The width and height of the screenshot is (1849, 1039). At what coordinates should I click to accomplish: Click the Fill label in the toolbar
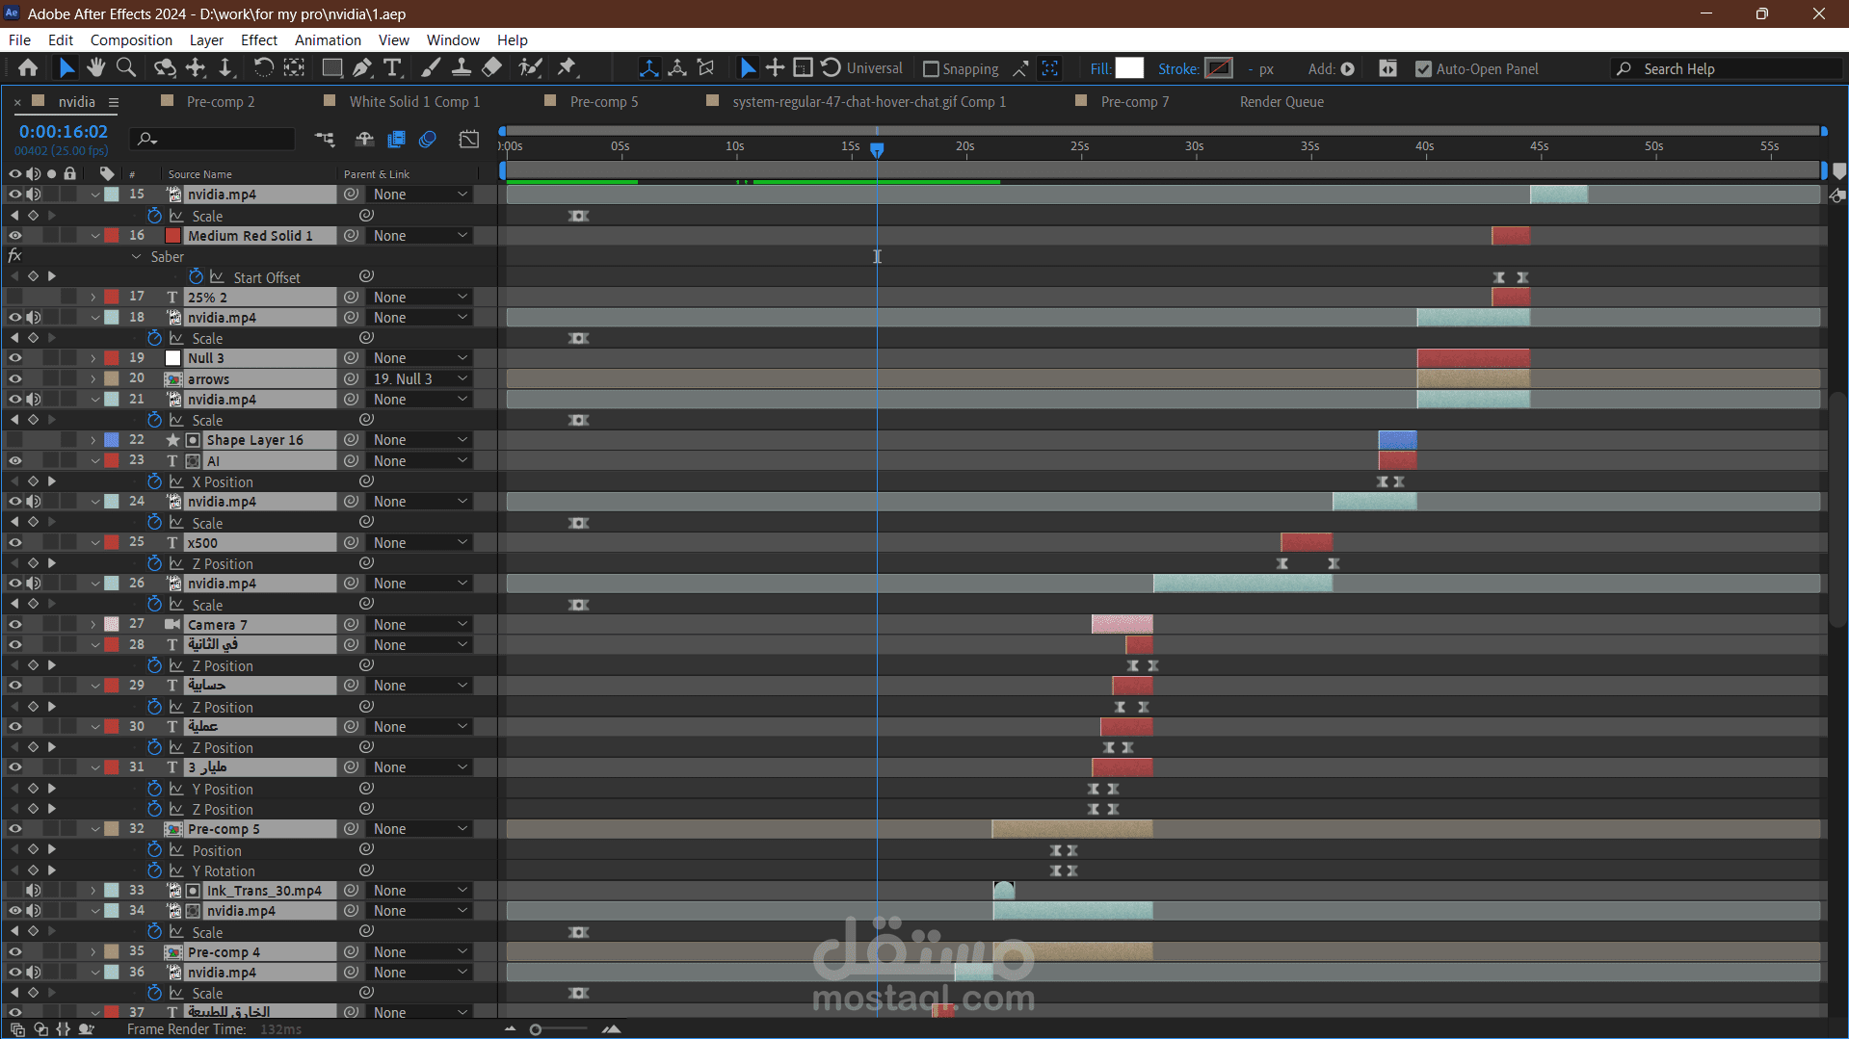(1101, 69)
